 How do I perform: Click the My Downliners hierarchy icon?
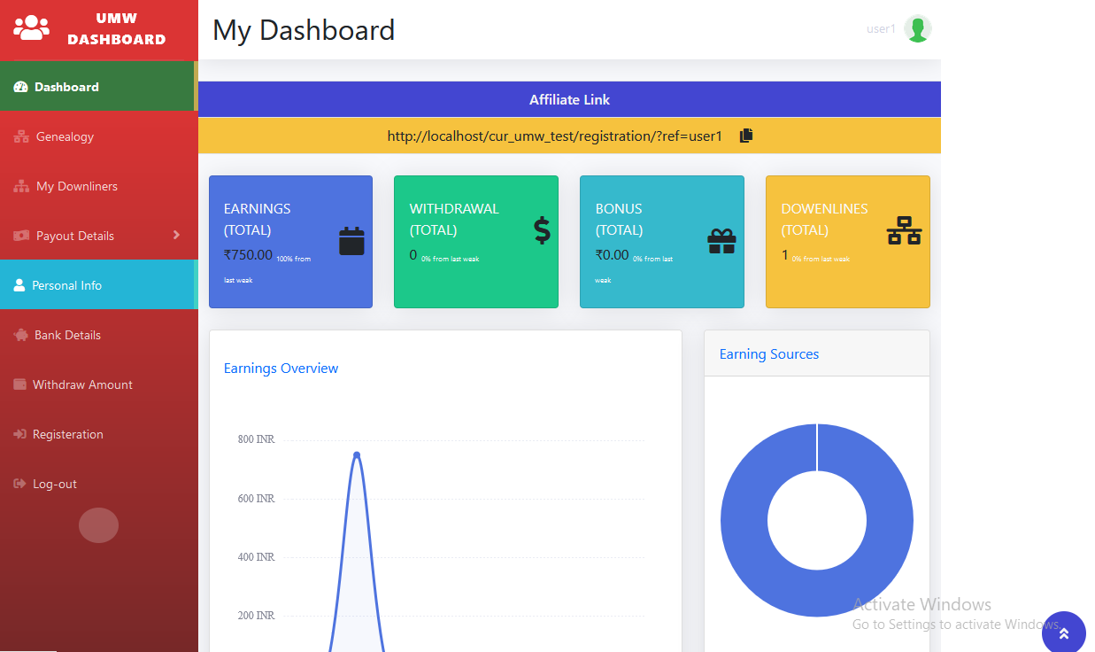[19, 186]
